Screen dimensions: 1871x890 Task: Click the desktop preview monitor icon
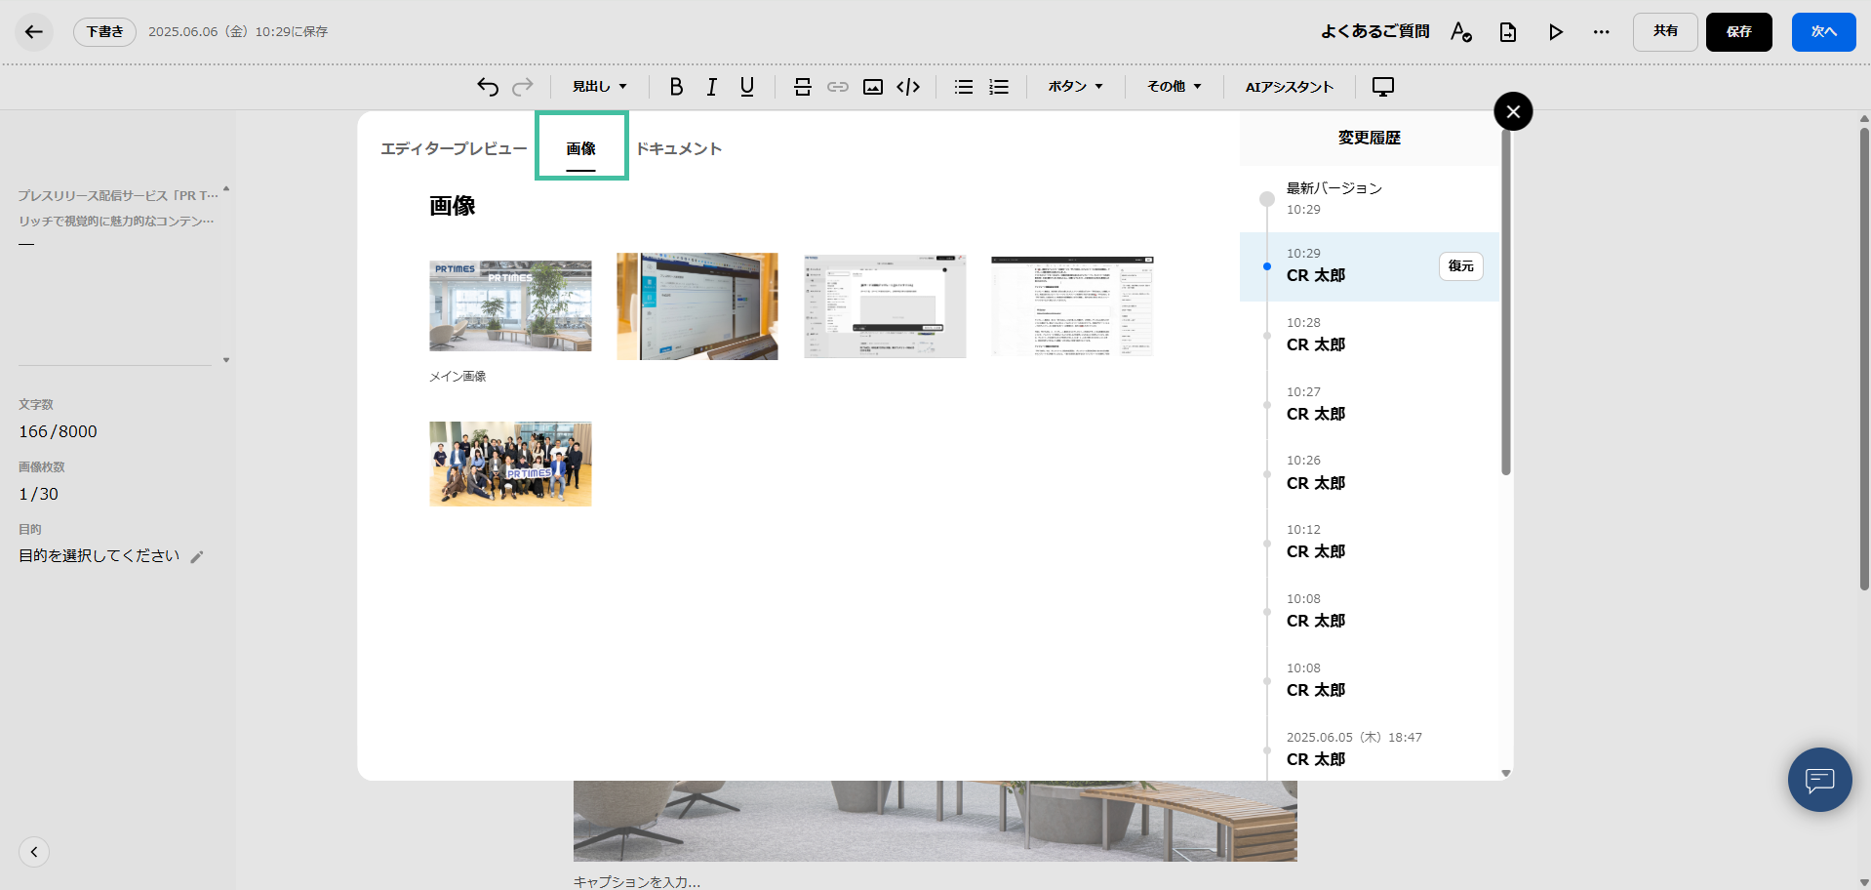(1382, 87)
